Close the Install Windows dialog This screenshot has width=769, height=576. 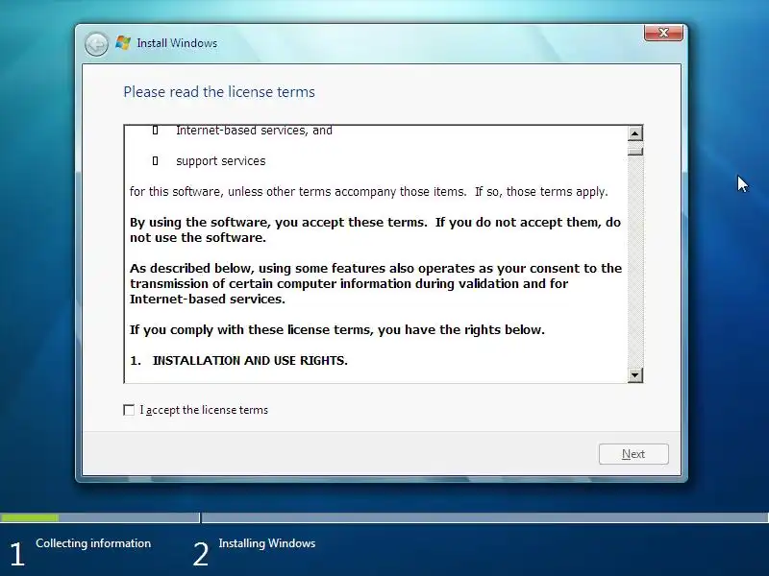pyautogui.click(x=663, y=33)
